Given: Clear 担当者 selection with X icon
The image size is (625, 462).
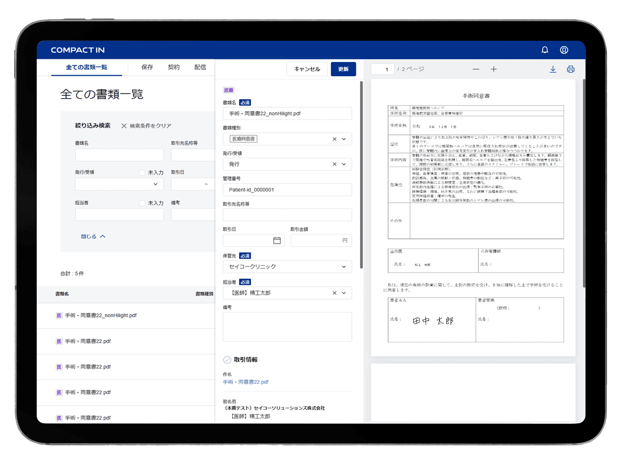Looking at the screenshot, I should click(335, 293).
